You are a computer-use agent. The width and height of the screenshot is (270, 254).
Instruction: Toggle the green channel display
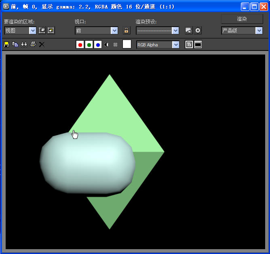point(89,44)
